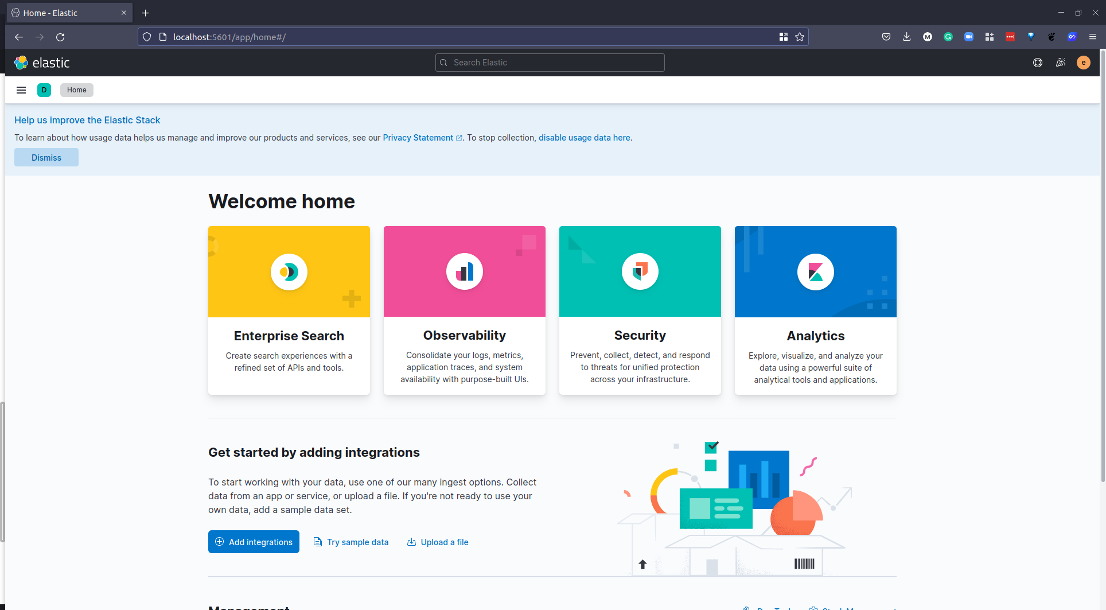Open the user avatar menu

[1083, 63]
